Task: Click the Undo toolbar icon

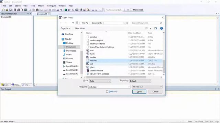Action: click(42, 10)
